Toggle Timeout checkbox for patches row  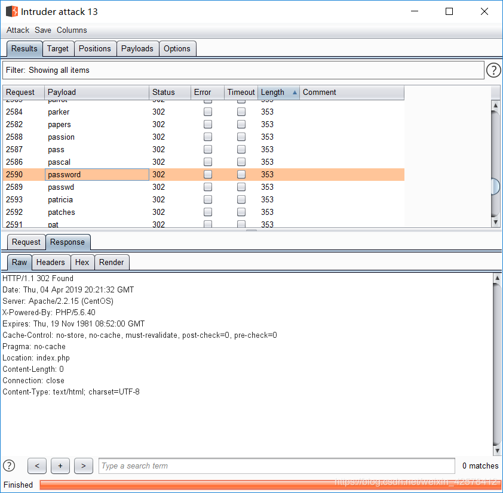[x=241, y=212]
